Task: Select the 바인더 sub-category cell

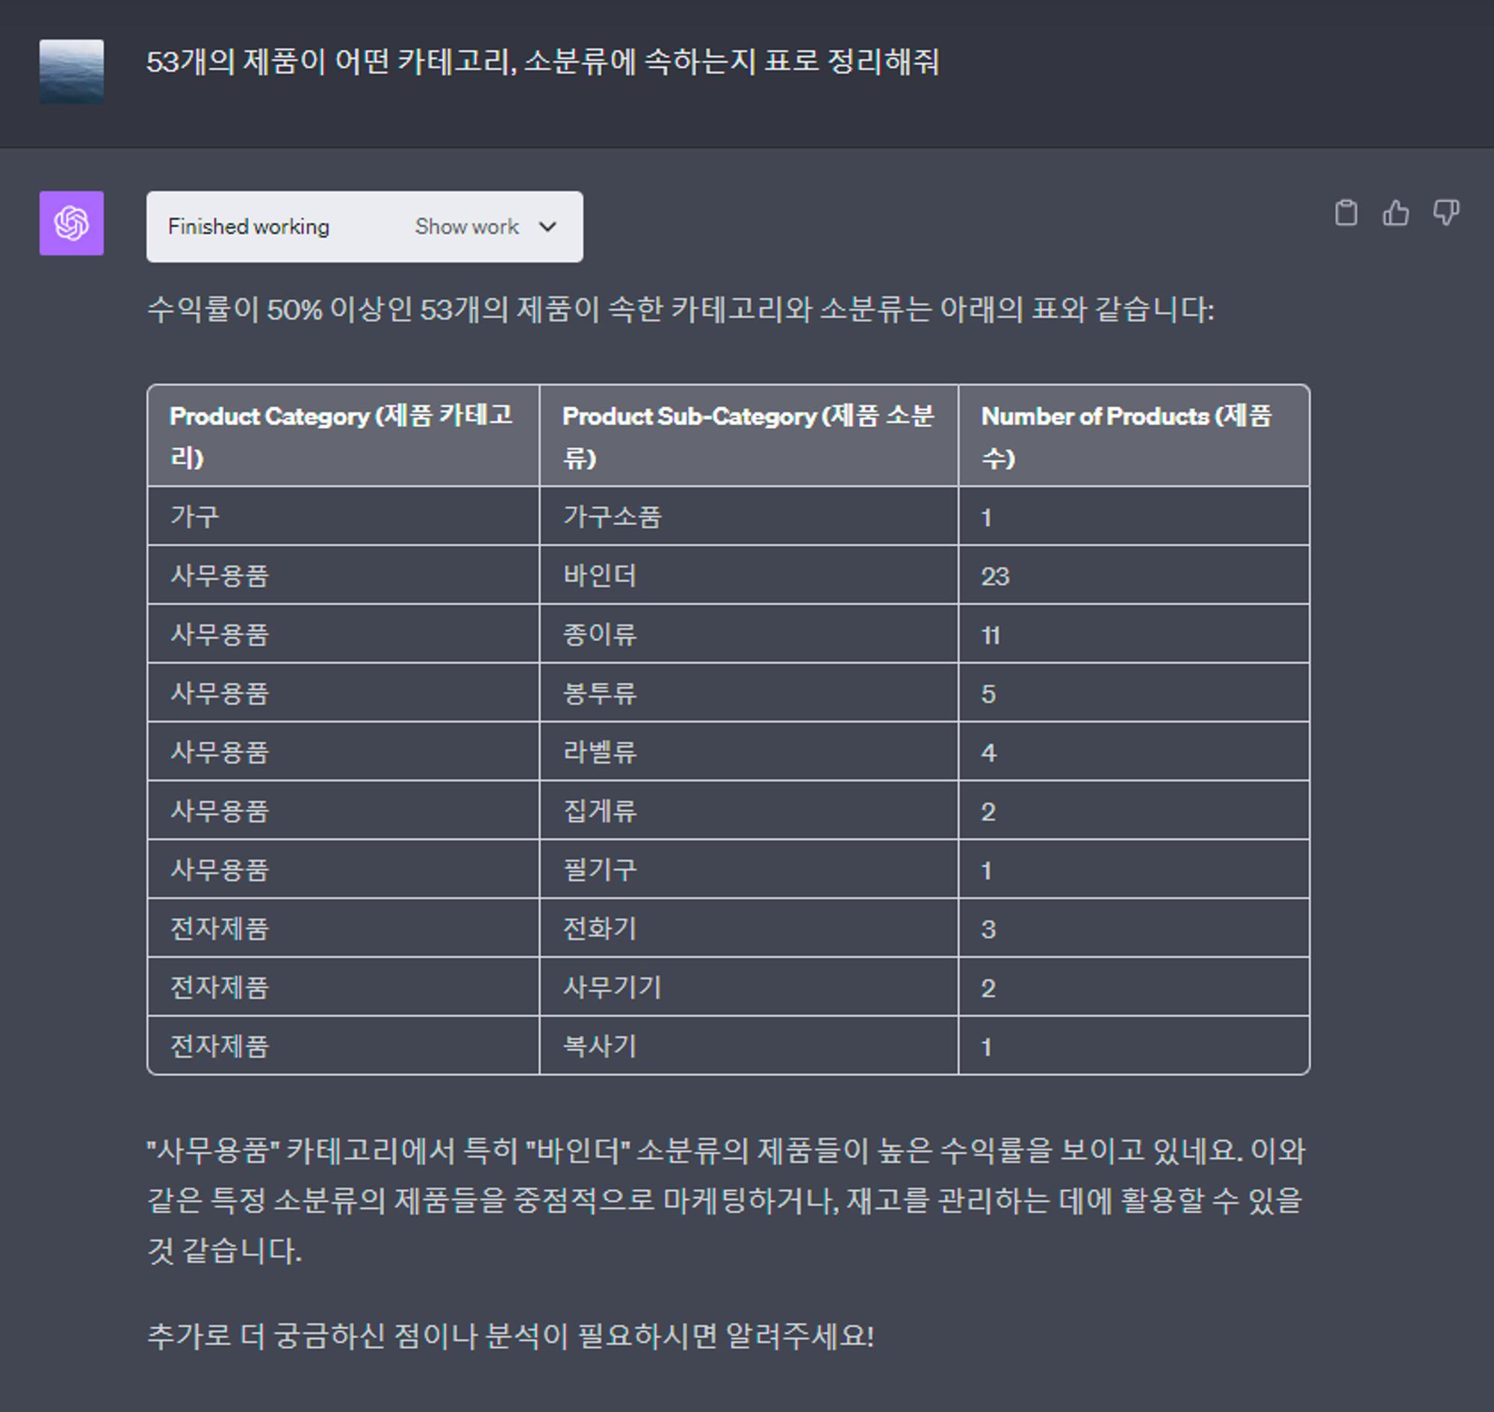Action: 748,575
